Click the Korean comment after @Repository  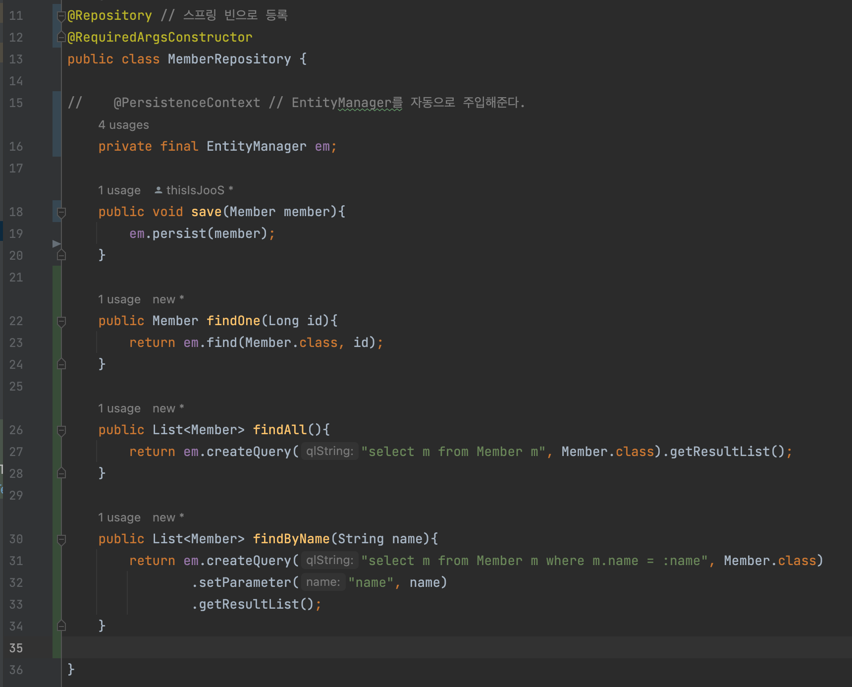[x=224, y=15]
